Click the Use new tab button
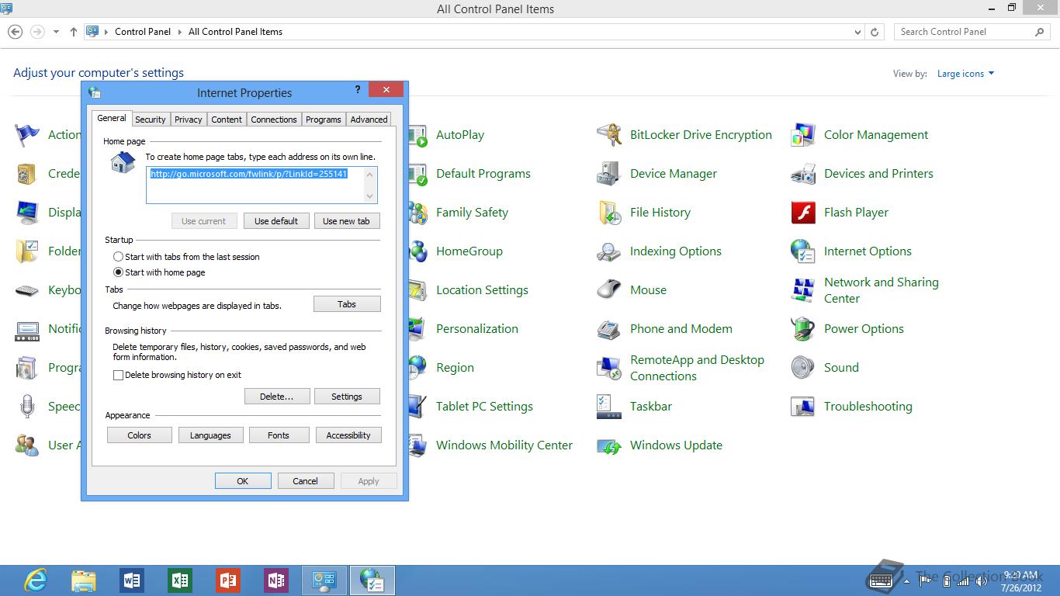This screenshot has width=1060, height=596. pyautogui.click(x=346, y=221)
